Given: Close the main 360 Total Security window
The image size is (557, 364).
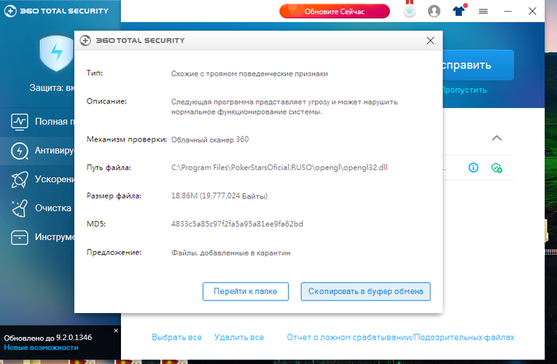Looking at the screenshot, I should (x=532, y=11).
